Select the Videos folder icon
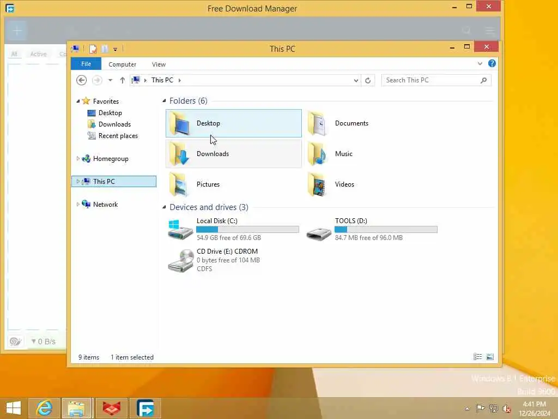Screen dimensions: 558x419 (318, 184)
